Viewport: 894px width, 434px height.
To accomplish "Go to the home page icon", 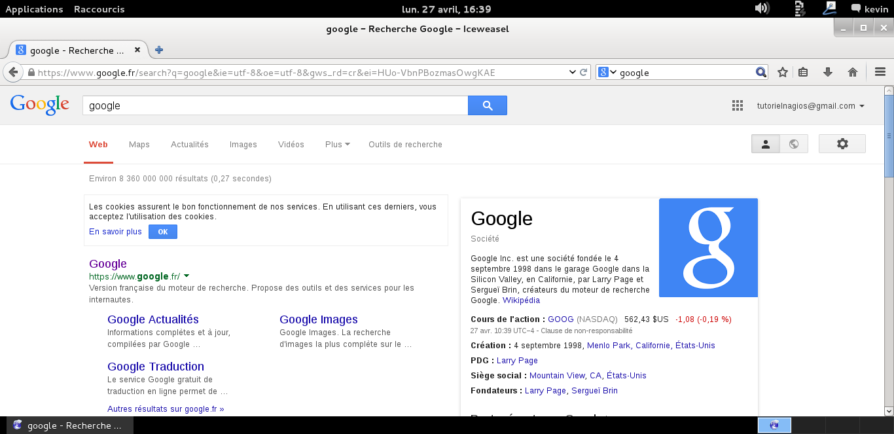I will 852,72.
